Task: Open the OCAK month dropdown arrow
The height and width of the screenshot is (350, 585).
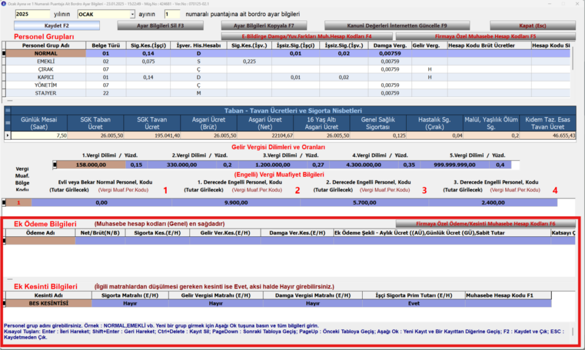Action: click(x=132, y=14)
